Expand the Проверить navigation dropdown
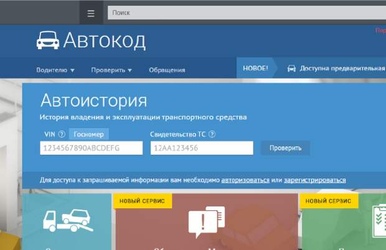The width and height of the screenshot is (386, 250). (x=111, y=70)
